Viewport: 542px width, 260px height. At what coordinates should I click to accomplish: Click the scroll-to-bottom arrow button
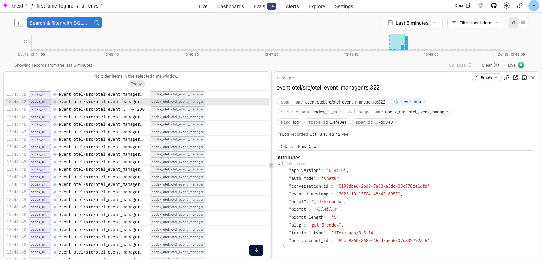[256, 250]
